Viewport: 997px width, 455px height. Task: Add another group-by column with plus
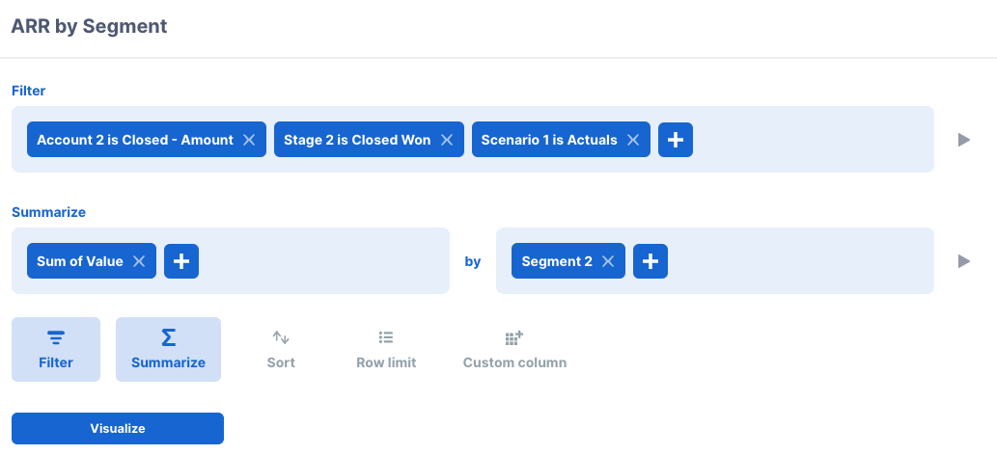coord(651,261)
